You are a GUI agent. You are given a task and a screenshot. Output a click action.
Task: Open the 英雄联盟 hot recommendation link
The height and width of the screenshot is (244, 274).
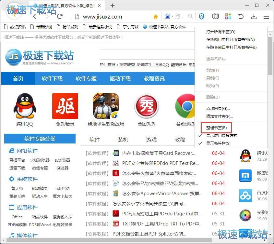coord(127,65)
